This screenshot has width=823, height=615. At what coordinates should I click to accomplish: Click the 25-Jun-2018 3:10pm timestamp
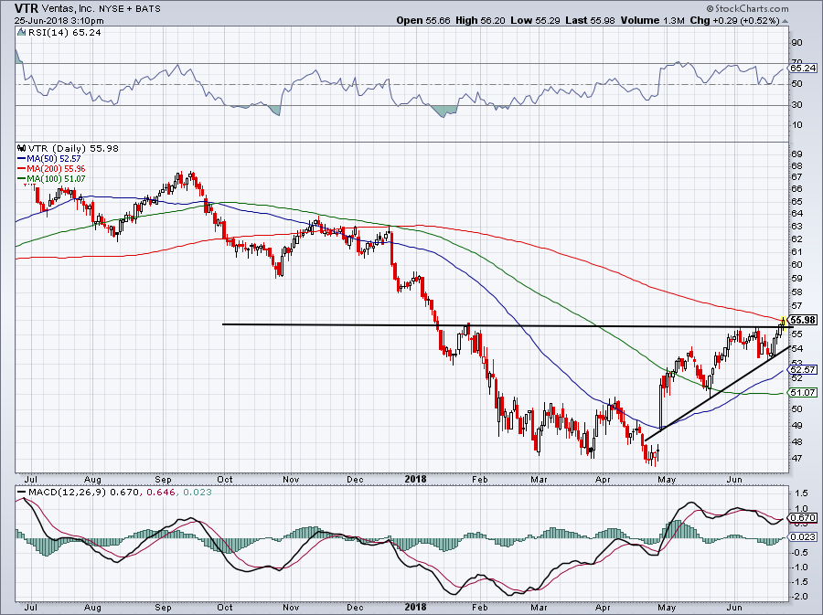[59, 21]
